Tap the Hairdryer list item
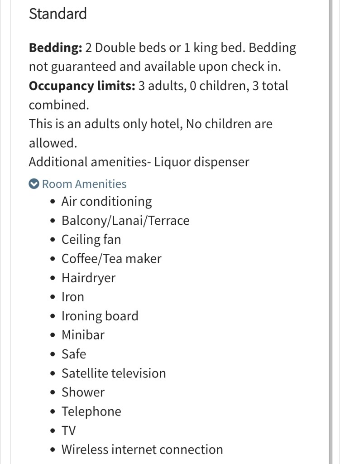This screenshot has width=340, height=464. click(x=88, y=278)
